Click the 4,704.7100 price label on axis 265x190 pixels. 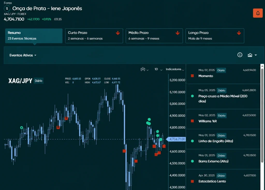tap(176, 139)
